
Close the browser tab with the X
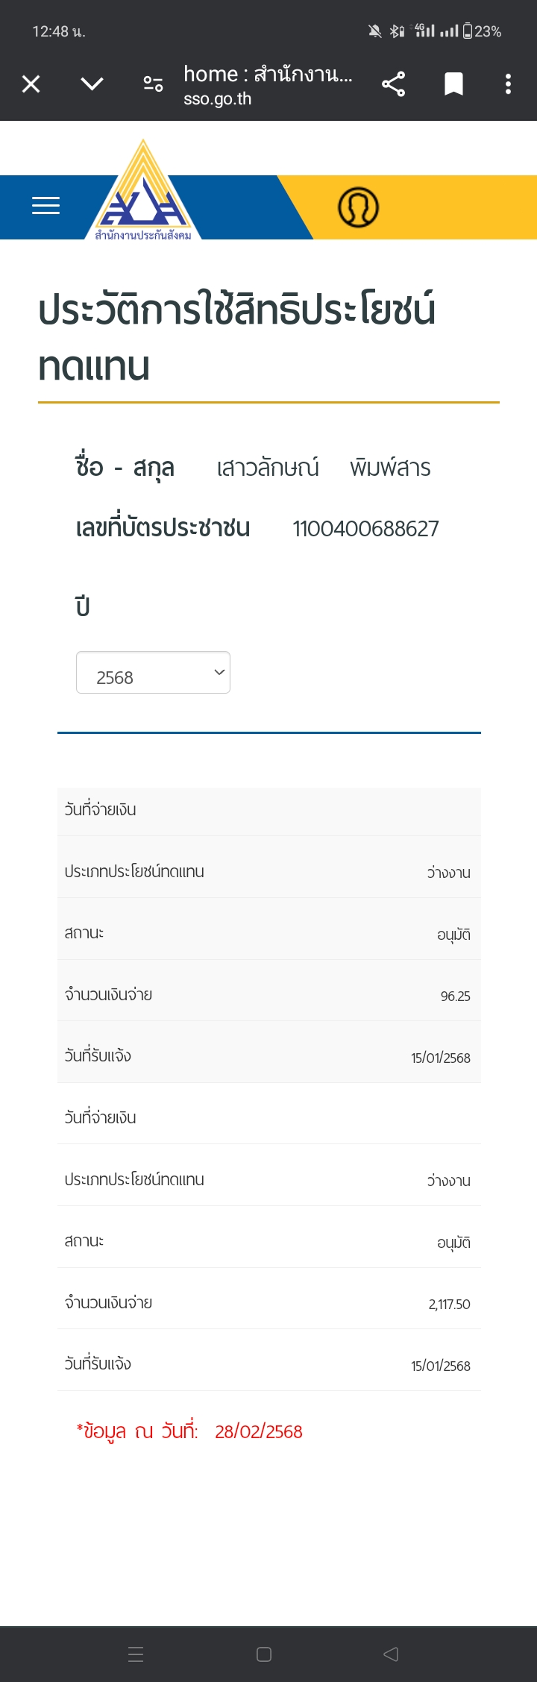31,84
